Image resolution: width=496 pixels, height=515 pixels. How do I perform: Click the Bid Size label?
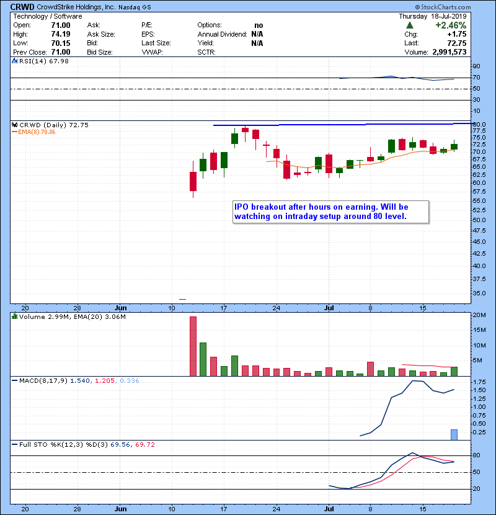click(x=100, y=52)
